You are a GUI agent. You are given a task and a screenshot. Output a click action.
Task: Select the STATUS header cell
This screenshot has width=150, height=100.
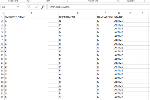119,17
